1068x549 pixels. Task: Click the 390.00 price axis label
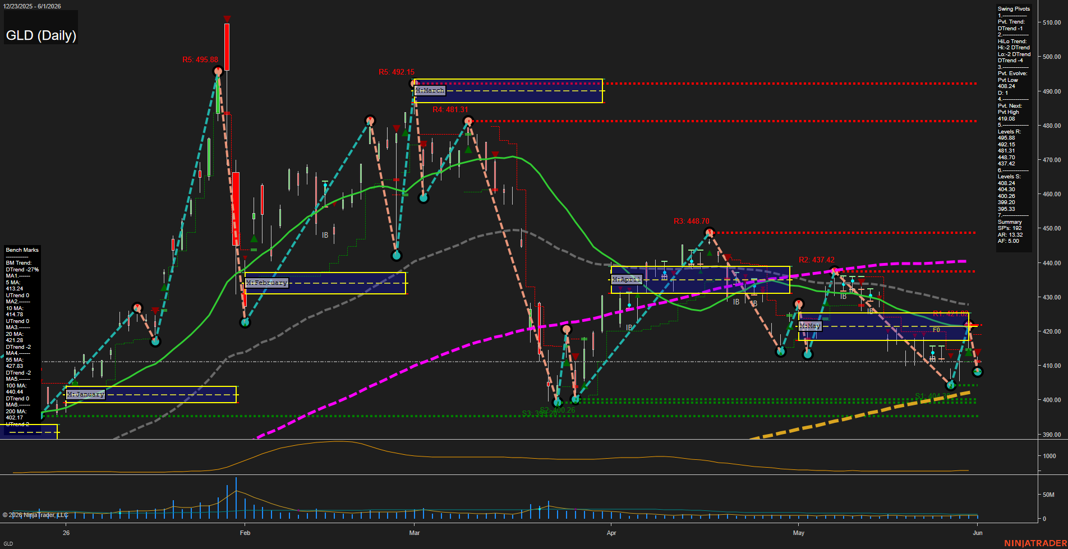click(1052, 435)
